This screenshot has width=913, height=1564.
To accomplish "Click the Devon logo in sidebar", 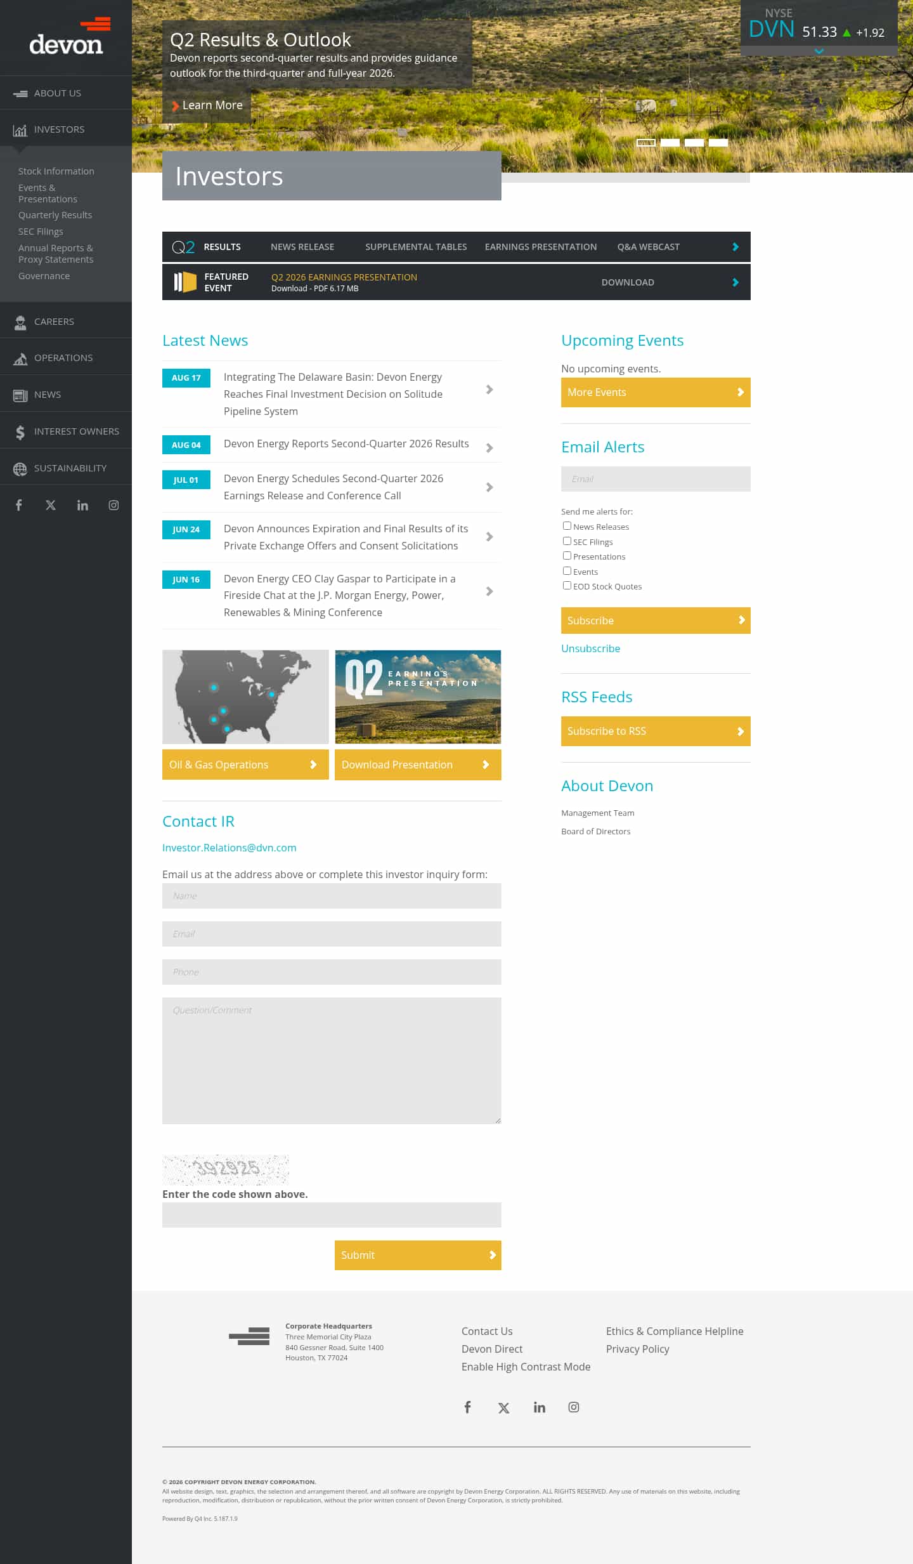I will 69,36.
